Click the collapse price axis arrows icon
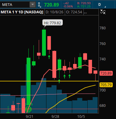This screenshot has height=119, width=116. point(103,12)
